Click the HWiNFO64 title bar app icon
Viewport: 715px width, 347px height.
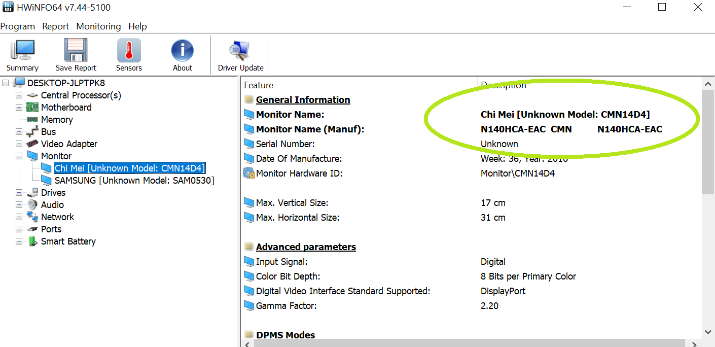click(x=8, y=8)
